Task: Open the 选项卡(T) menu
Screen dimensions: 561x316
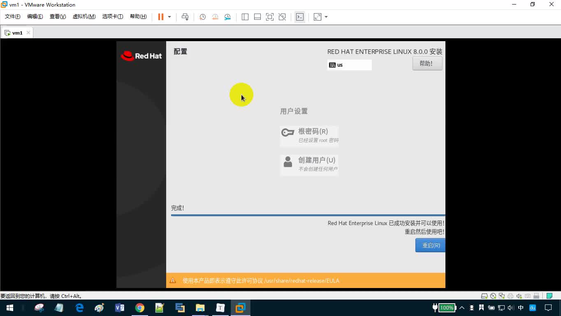Action: click(x=113, y=16)
